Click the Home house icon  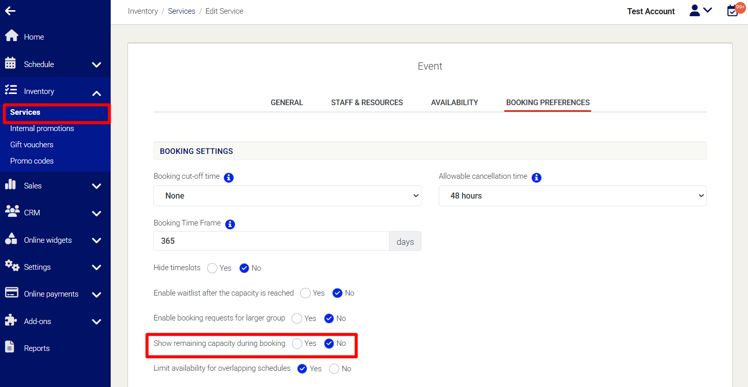pyautogui.click(x=11, y=36)
